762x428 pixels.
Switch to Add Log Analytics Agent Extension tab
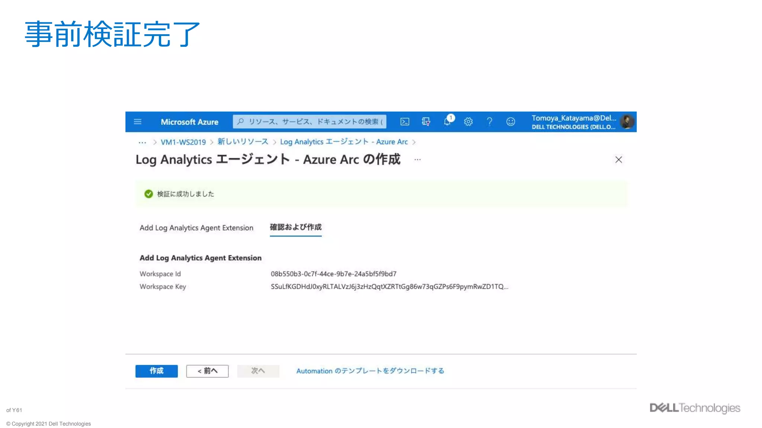[196, 228]
